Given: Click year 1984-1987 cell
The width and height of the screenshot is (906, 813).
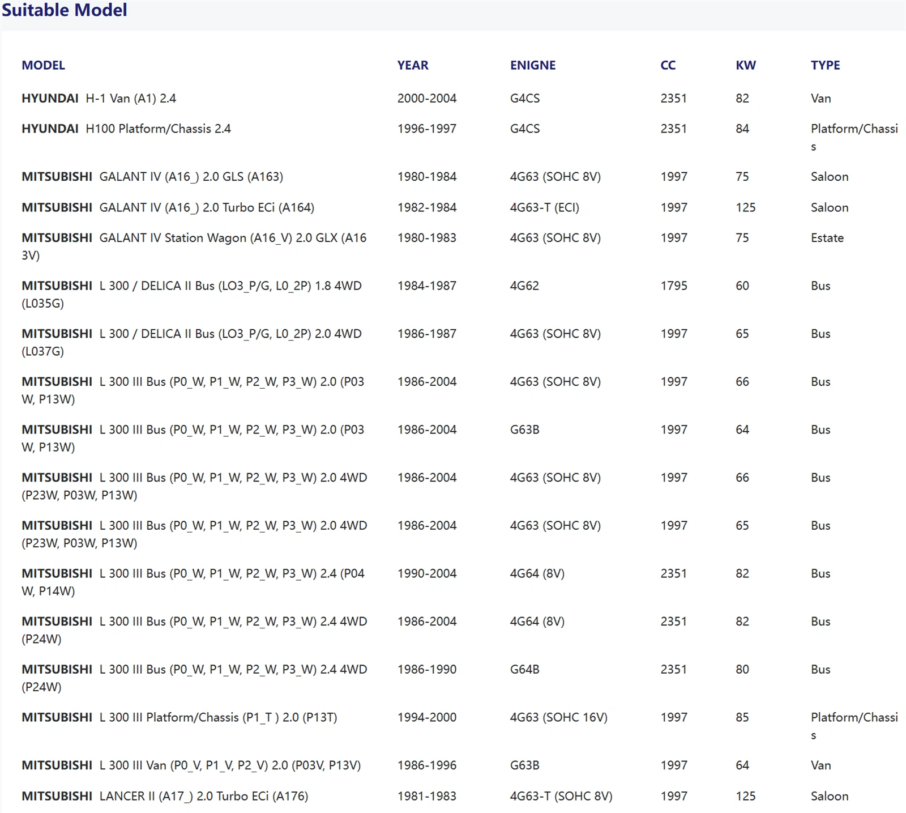Looking at the screenshot, I should point(427,286).
